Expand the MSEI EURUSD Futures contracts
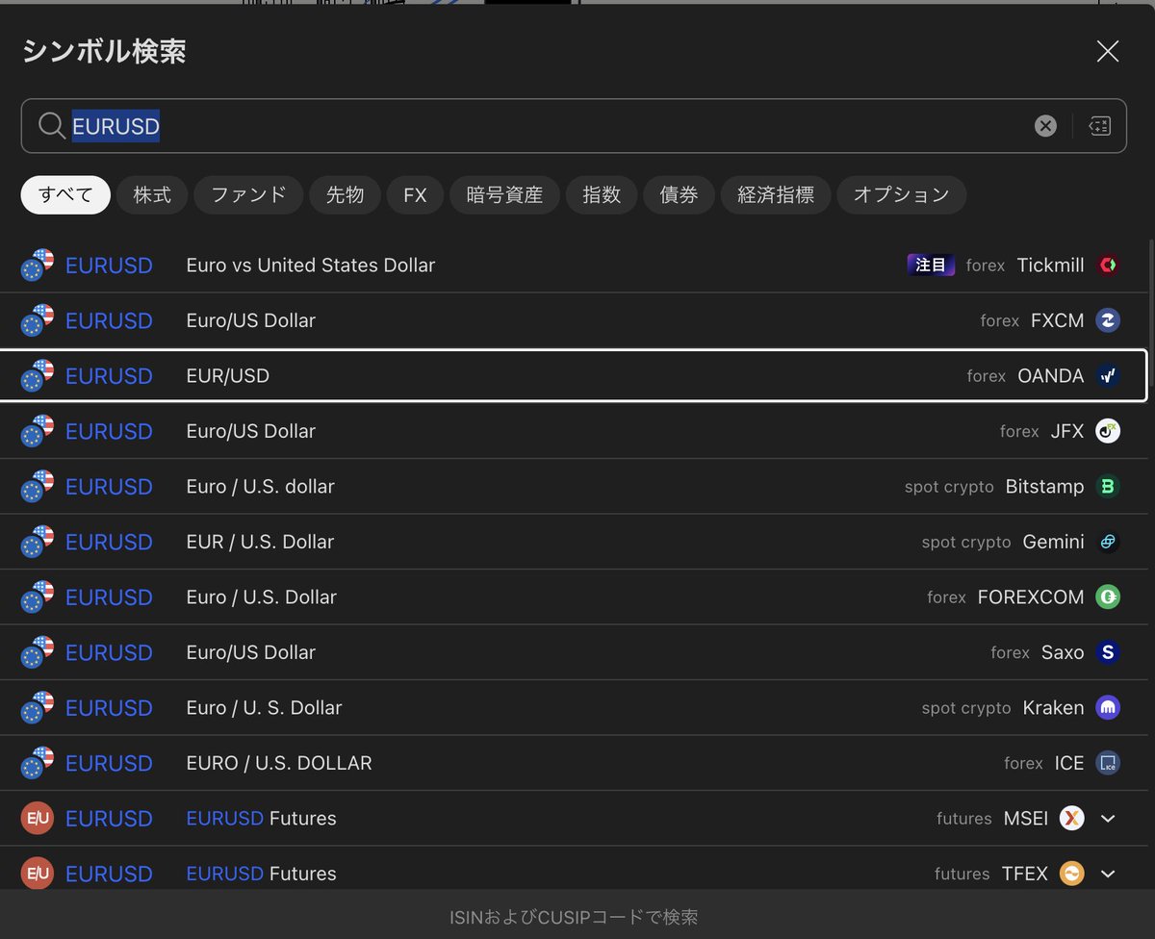The image size is (1155, 939). [1108, 818]
